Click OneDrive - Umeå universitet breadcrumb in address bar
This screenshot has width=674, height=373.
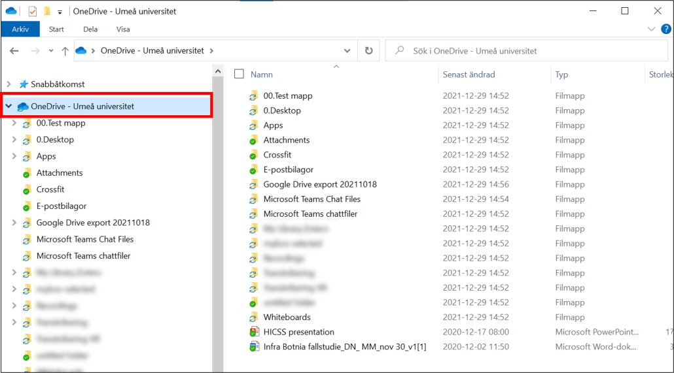coord(152,51)
